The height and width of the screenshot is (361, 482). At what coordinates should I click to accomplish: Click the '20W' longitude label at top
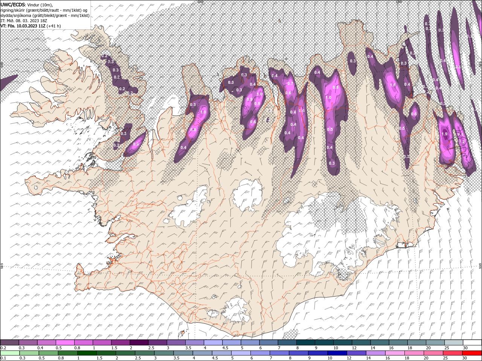coord(200,2)
